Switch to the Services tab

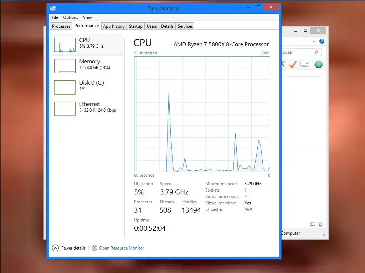185,26
